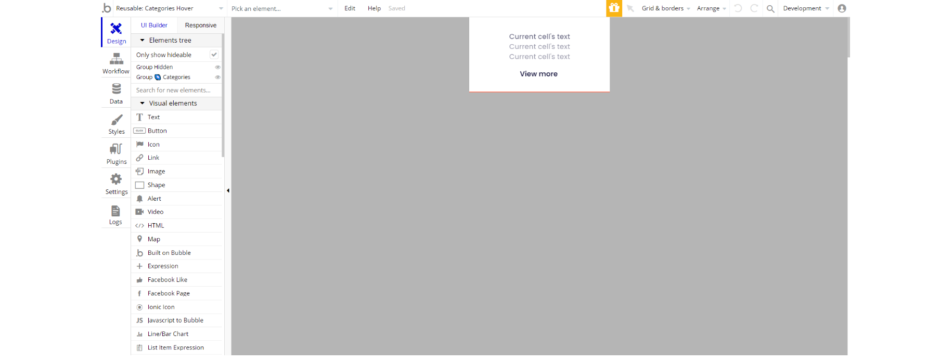952x361 pixels.
Task: Open the Logs section
Action: 116,215
